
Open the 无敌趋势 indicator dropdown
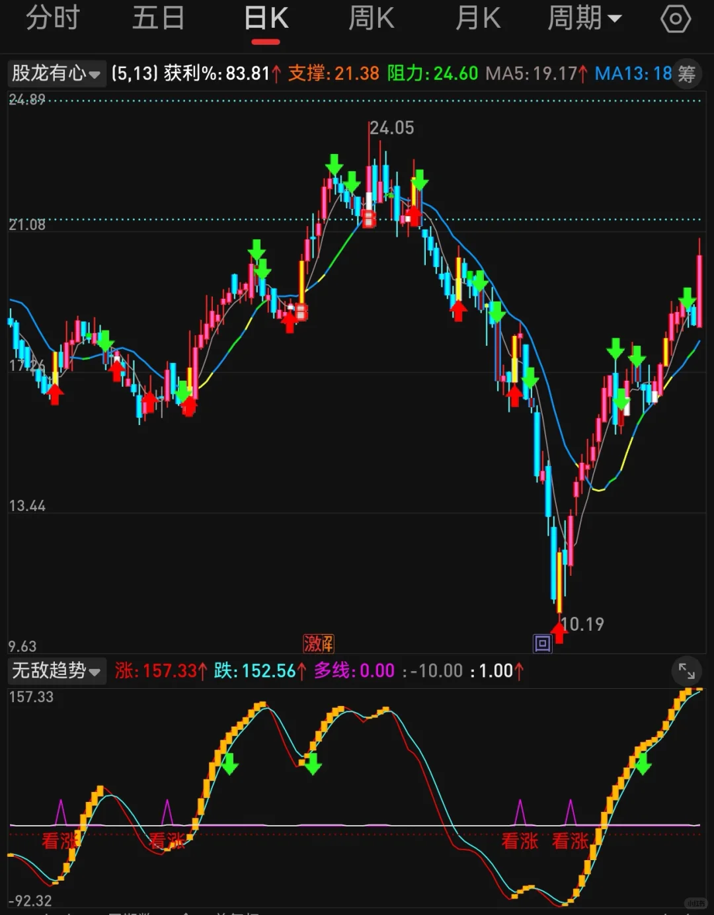(x=56, y=670)
